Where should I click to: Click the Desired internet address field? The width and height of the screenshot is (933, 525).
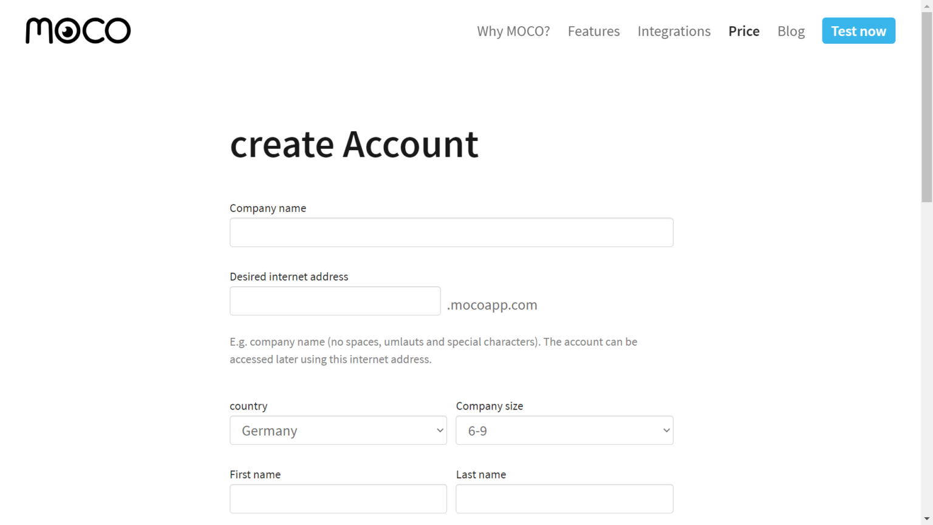335,301
